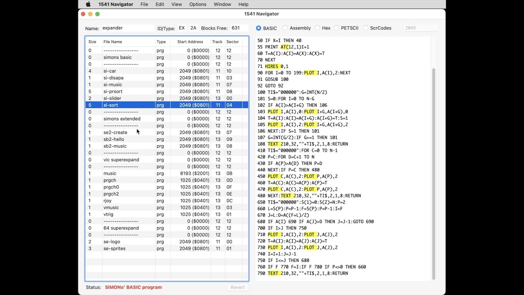Click the disk type field '2A'
The width and height of the screenshot is (524, 295).
point(193,28)
